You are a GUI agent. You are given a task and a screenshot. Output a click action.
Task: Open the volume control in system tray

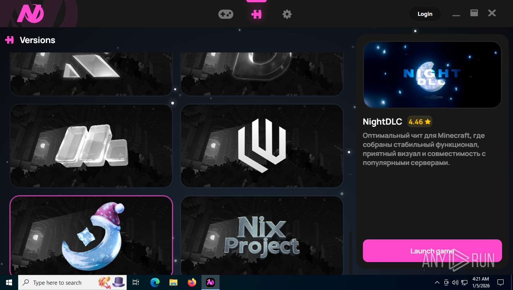(x=455, y=282)
